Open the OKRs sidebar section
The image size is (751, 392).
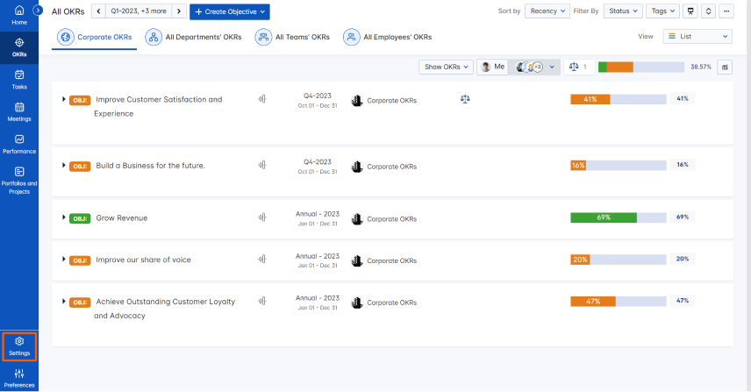point(19,47)
